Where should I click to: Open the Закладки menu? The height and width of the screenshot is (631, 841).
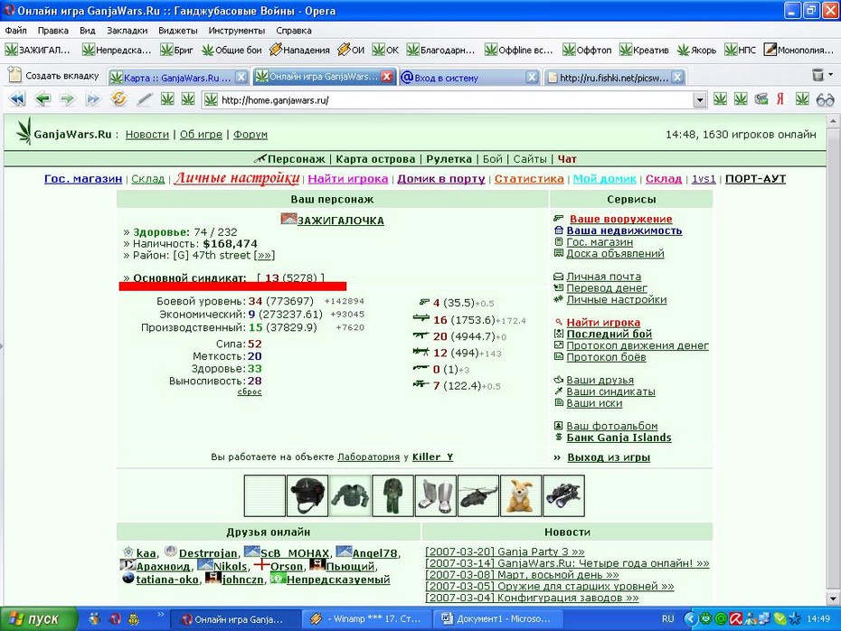point(127,31)
